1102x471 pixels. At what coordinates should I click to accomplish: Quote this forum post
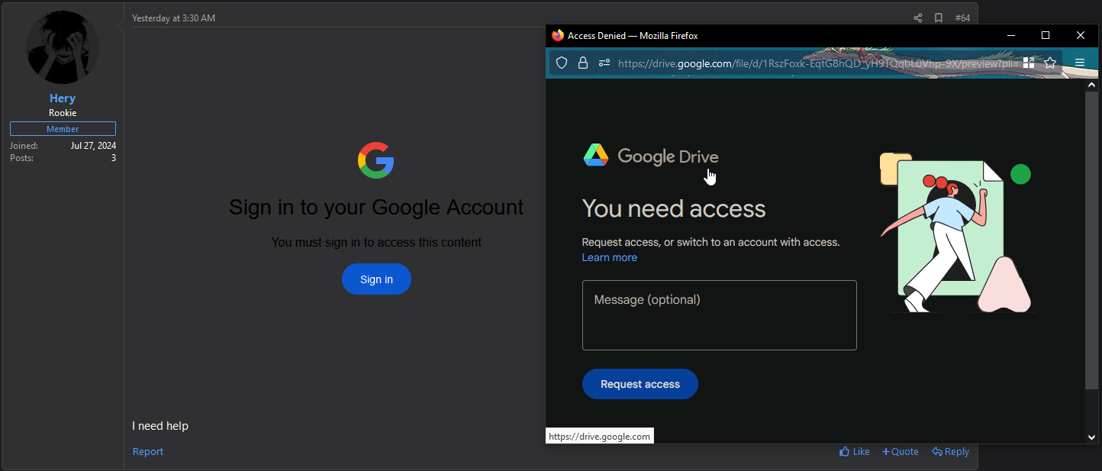coord(901,451)
